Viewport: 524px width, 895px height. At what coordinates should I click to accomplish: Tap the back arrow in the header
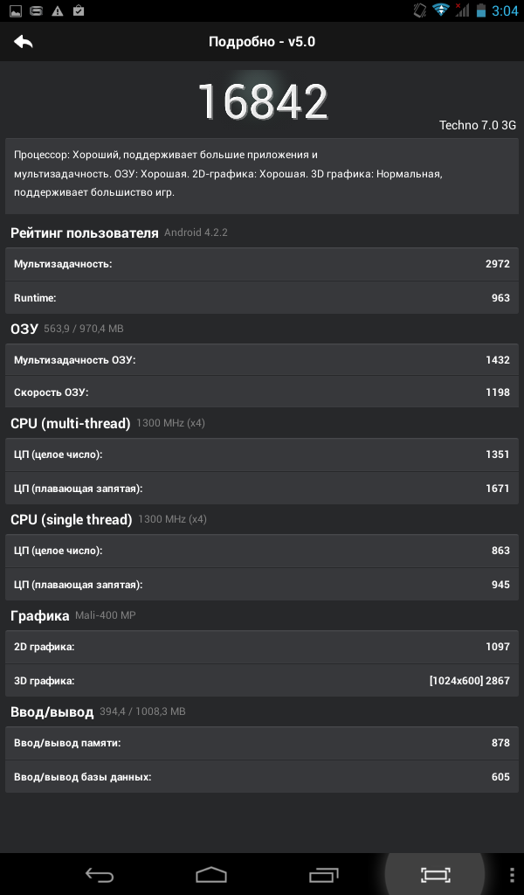[24, 42]
